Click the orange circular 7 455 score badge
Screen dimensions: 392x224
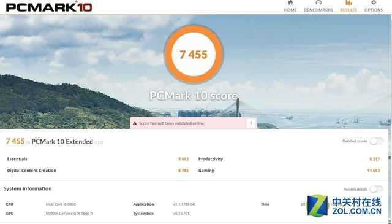194,55
